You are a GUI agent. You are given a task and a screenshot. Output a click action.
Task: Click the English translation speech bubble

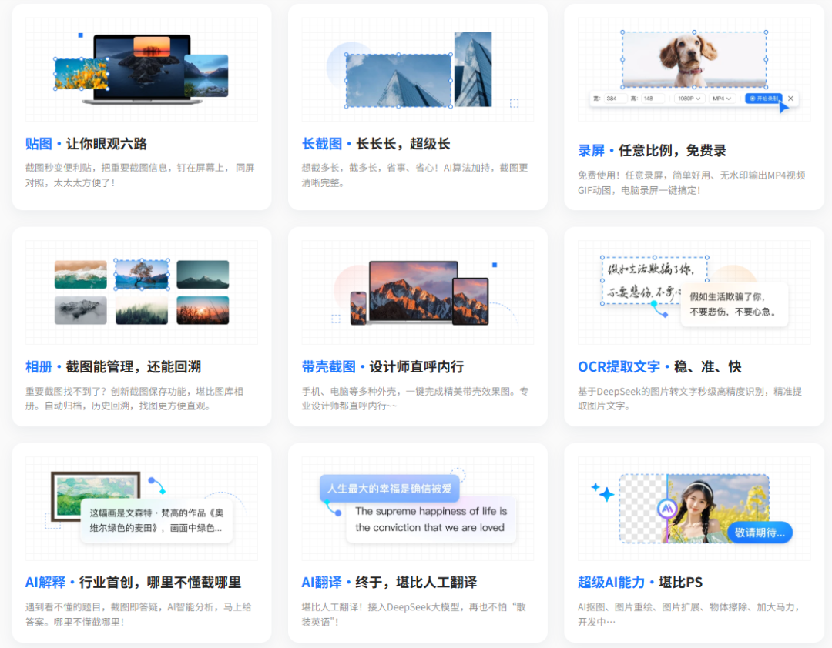point(431,519)
